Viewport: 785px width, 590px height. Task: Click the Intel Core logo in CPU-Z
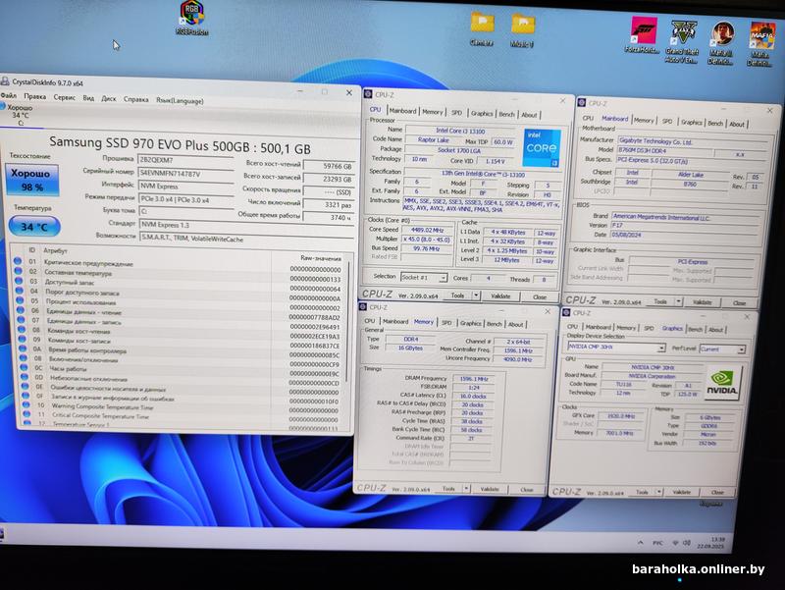click(542, 146)
